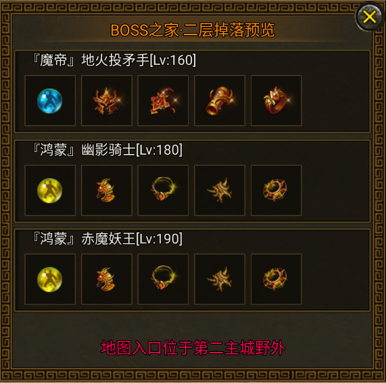Select the golden necklace drop of 赤魔妖王

163,279
